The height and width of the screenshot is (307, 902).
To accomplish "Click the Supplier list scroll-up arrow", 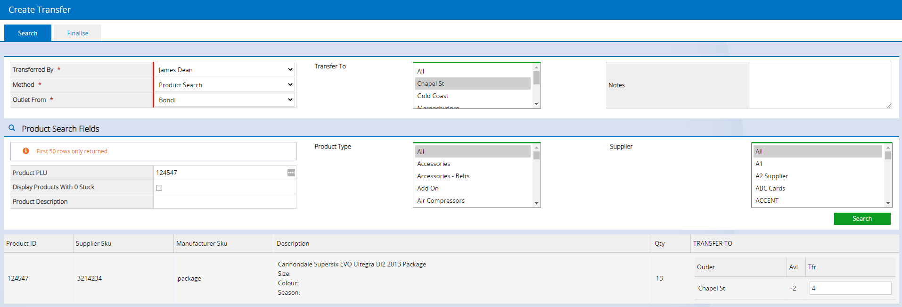I will 888,148.
